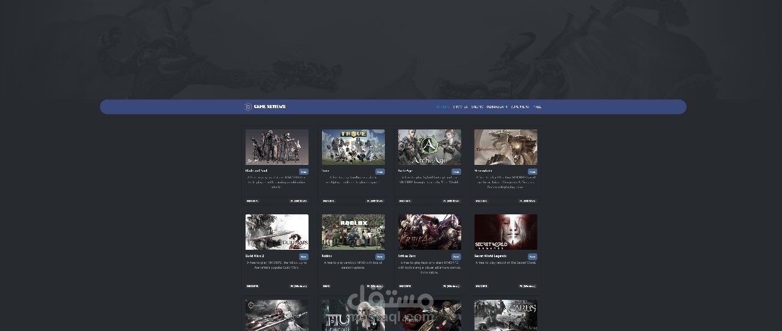Open the Blade and Soul thumbnail
Image resolution: width=782 pixels, height=331 pixels.
[x=277, y=147]
